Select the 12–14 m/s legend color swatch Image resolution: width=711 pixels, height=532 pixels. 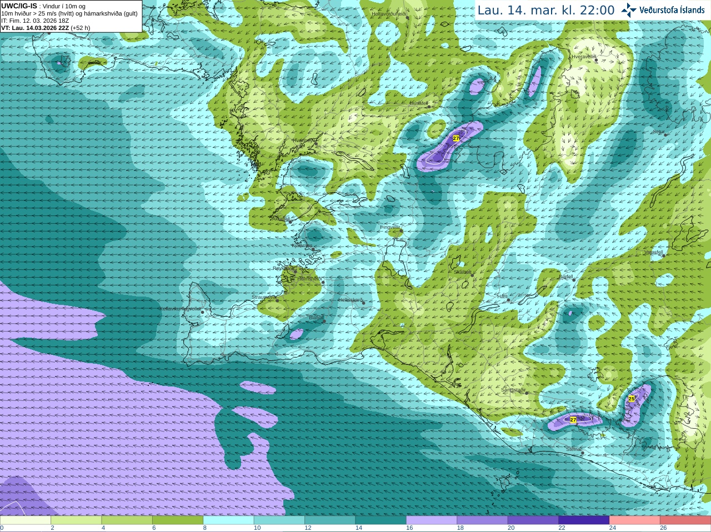pyautogui.click(x=330, y=520)
